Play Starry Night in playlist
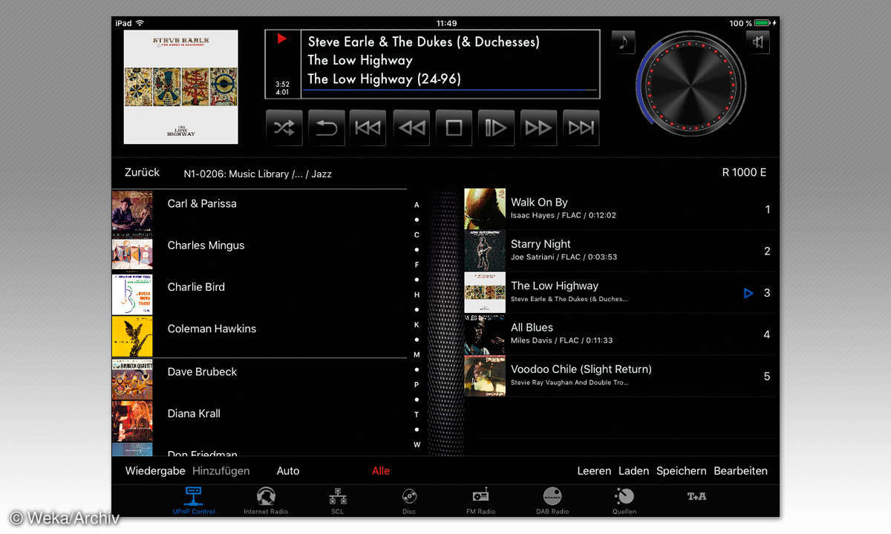This screenshot has height=534, width=891. click(620, 251)
